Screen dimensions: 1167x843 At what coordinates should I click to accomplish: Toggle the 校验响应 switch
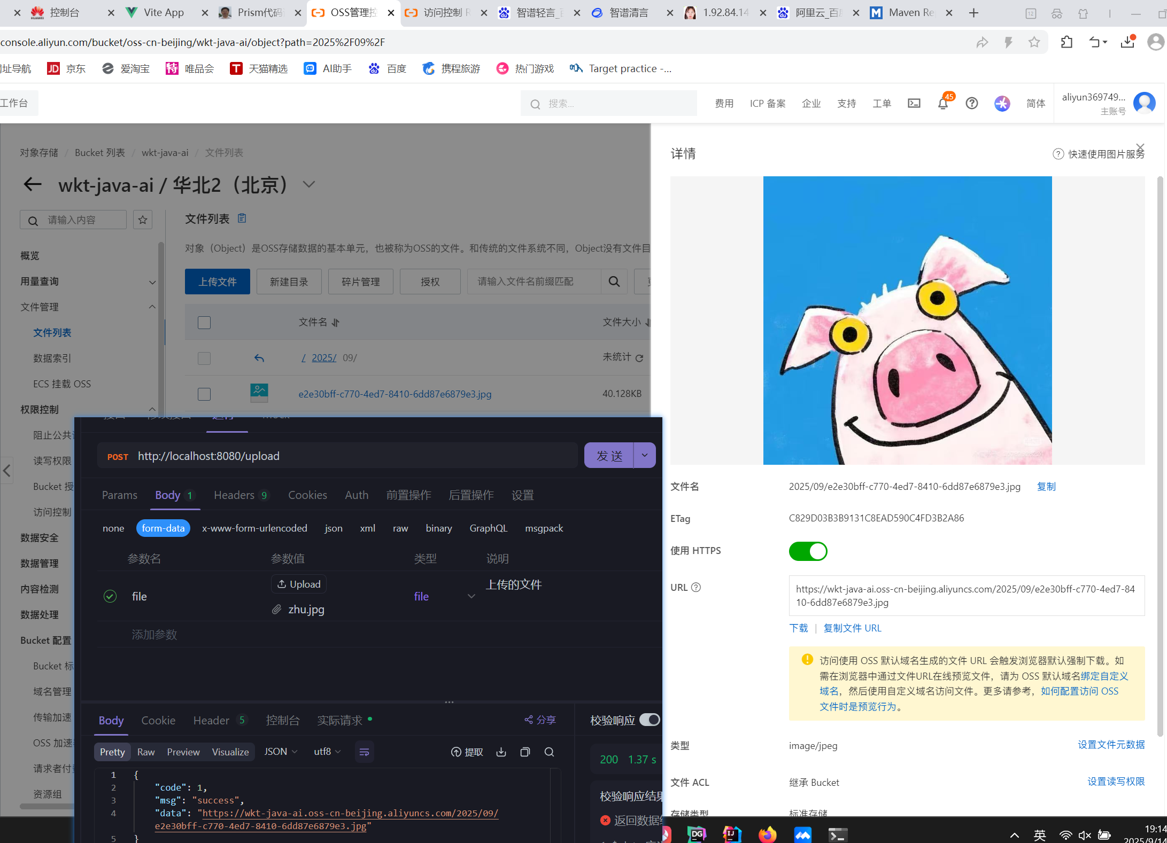[x=650, y=720]
